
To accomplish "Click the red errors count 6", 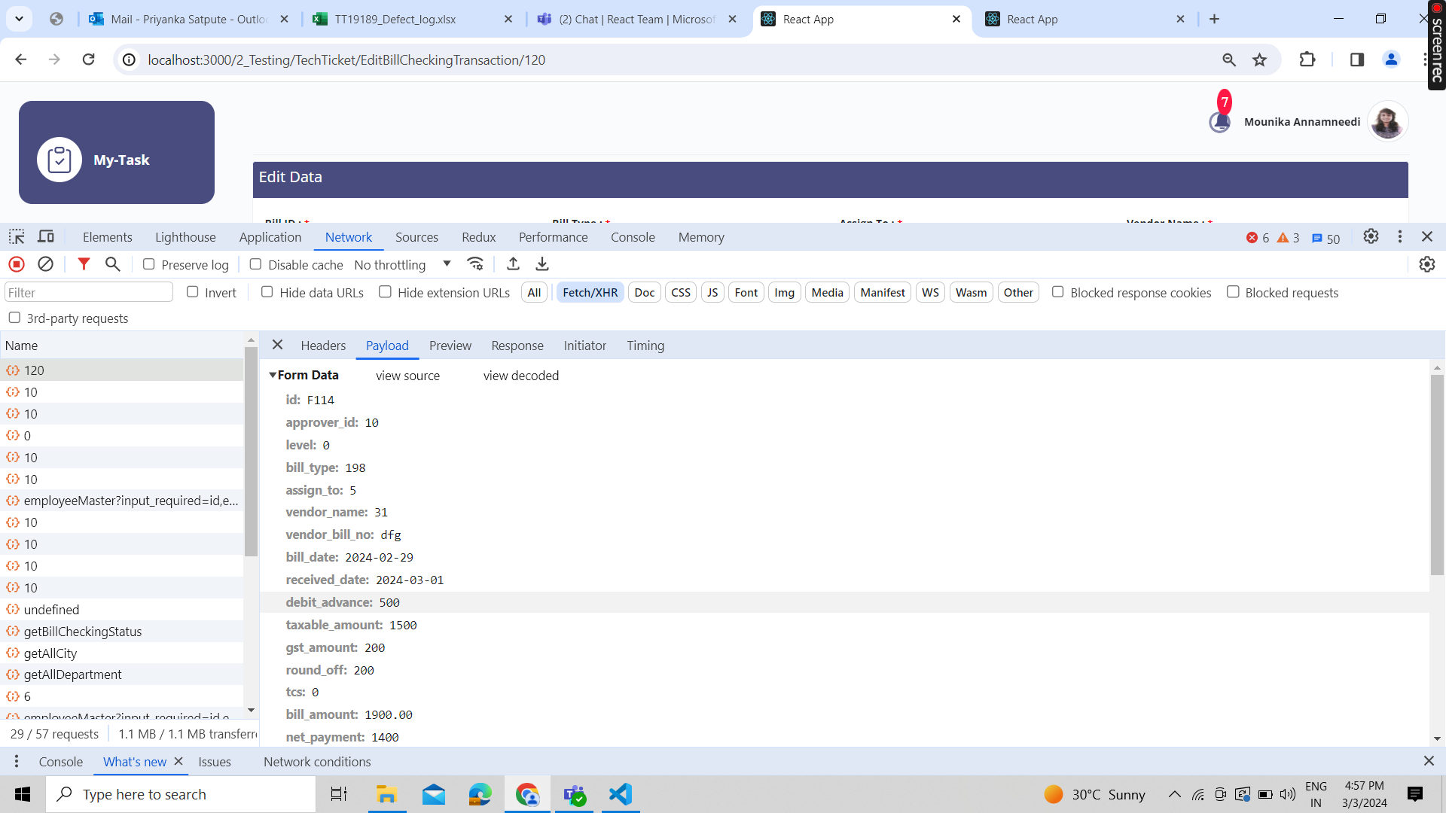I will pyautogui.click(x=1258, y=238).
